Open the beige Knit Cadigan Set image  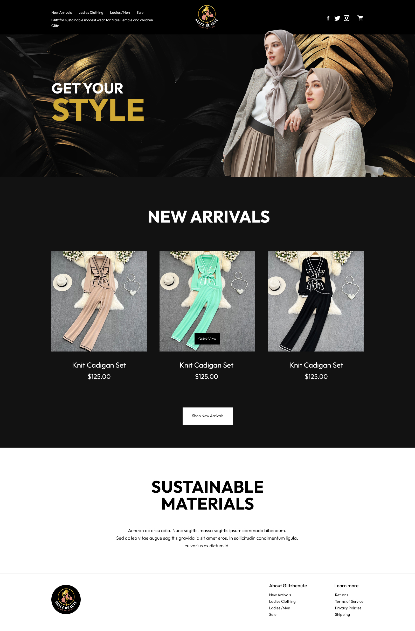point(99,302)
